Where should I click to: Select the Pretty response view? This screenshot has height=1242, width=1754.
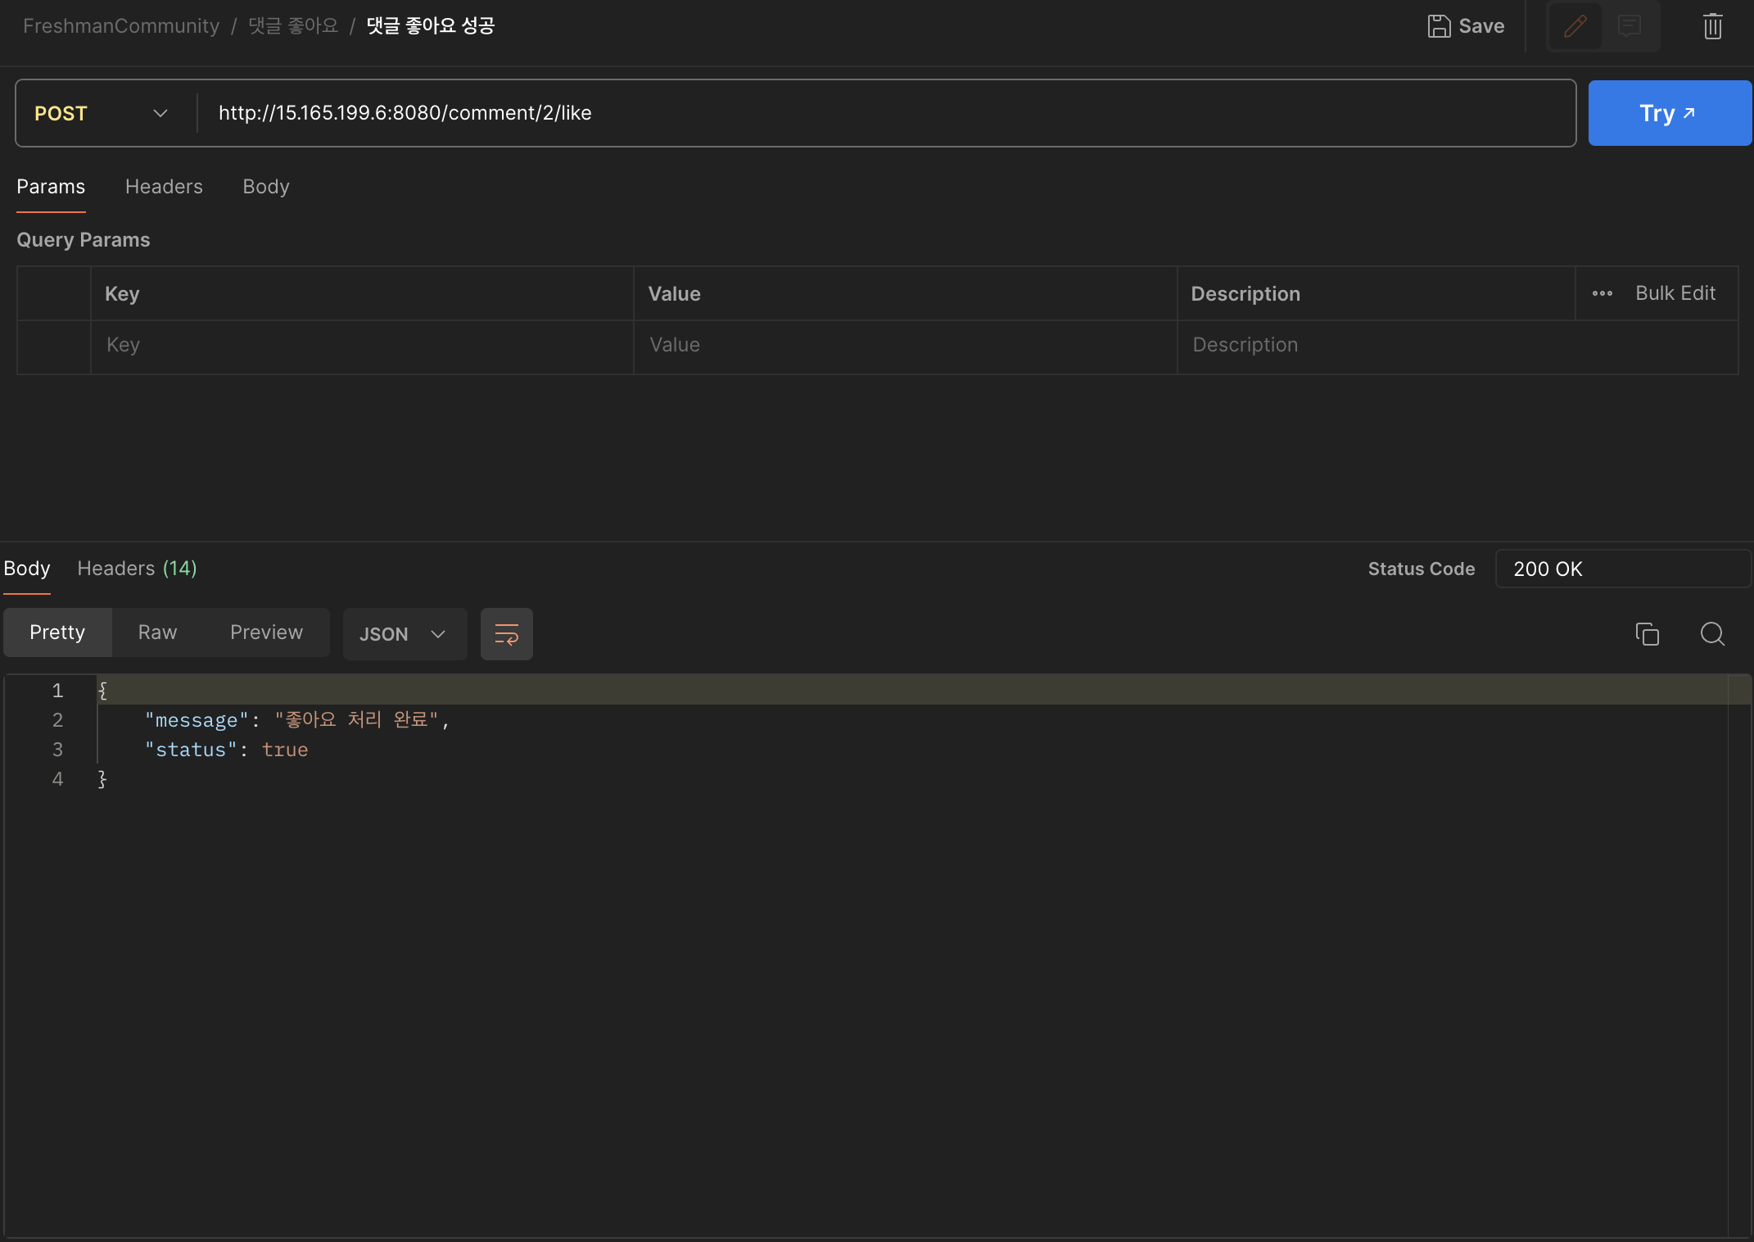tap(57, 632)
